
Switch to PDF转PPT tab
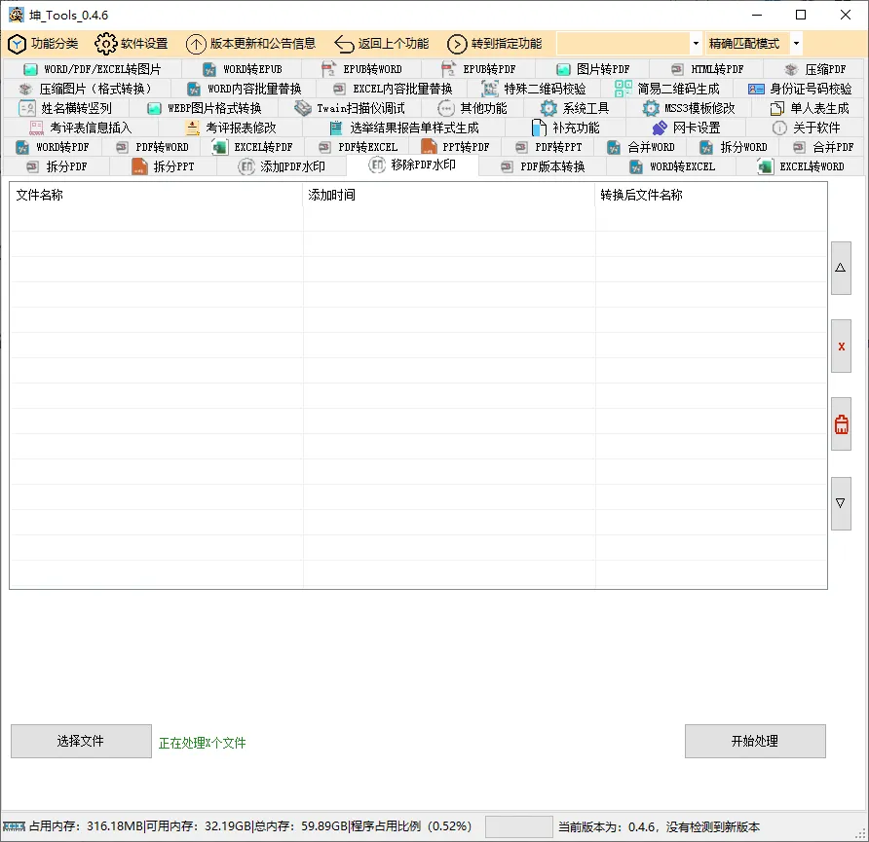pyautogui.click(x=548, y=147)
